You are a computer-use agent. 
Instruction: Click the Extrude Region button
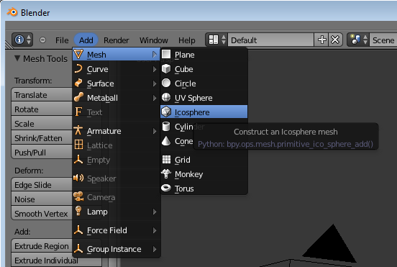click(42, 246)
